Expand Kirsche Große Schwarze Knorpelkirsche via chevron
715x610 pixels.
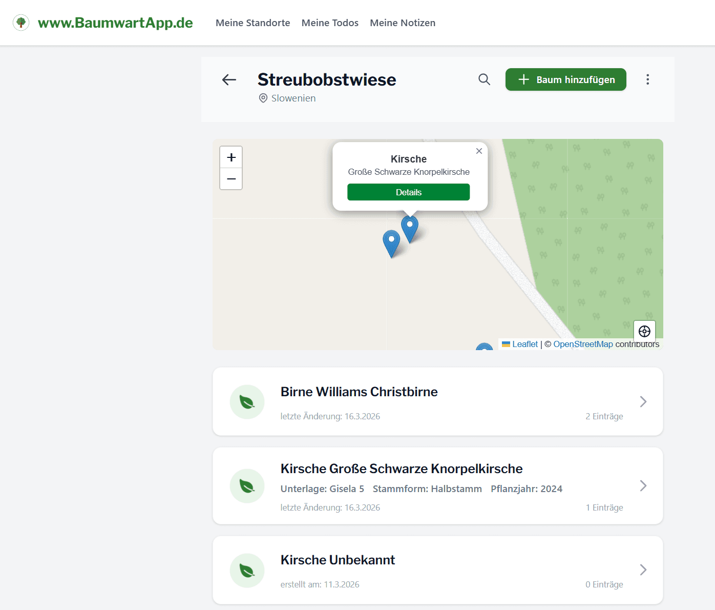[x=643, y=486]
